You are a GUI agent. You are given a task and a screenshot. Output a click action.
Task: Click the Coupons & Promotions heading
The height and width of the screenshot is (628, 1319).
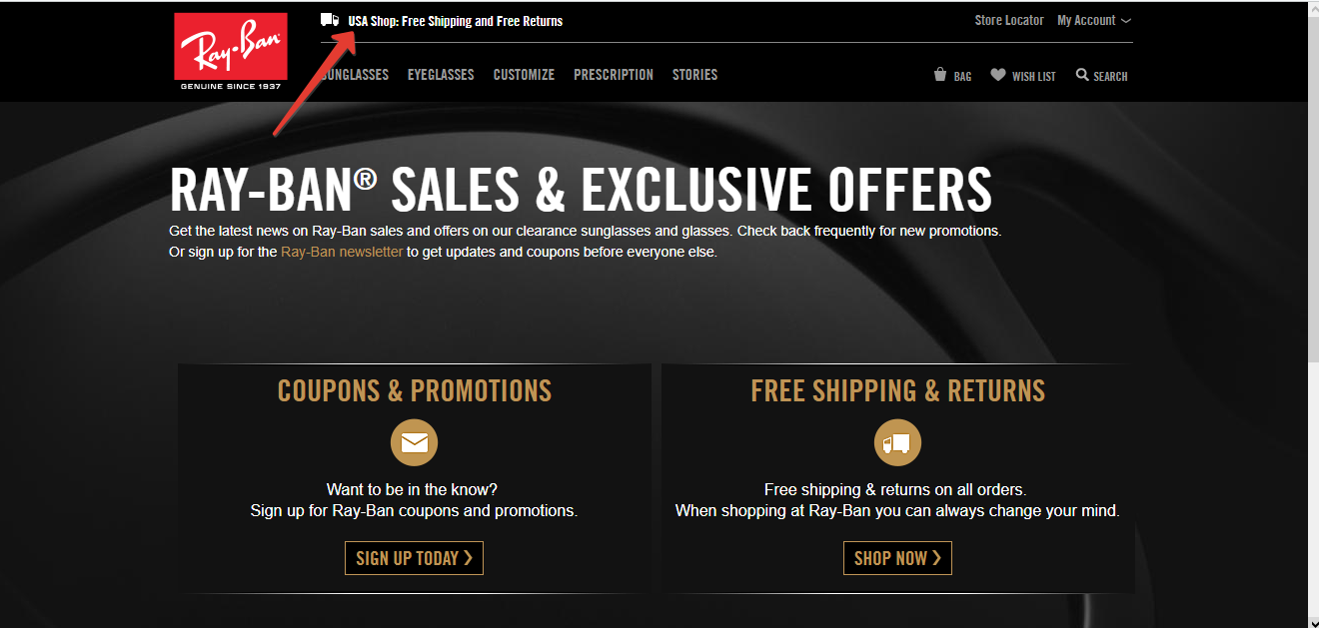coord(414,390)
